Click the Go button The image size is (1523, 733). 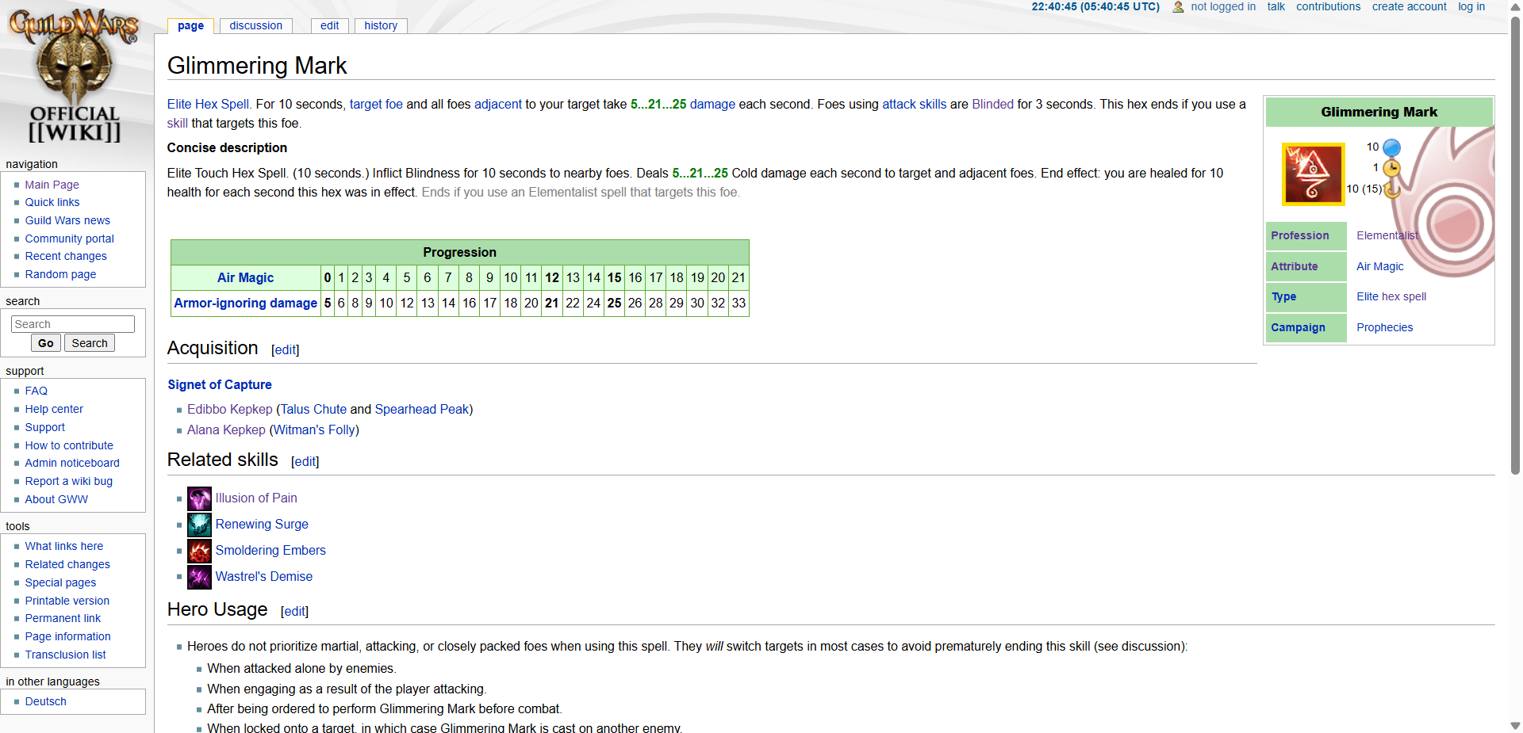(46, 343)
